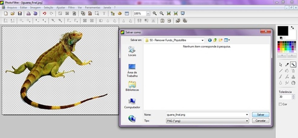Toggle the Cor checkbox
298x138 pixels.
tap(280, 104)
